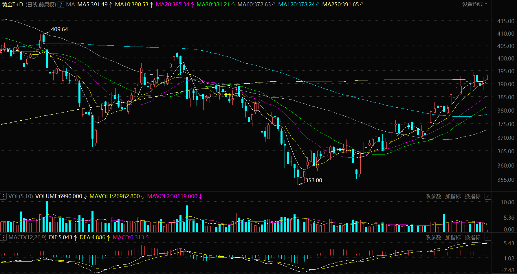Open the 设置均线 dropdown
The image size is (517, 274).
[x=475, y=4]
